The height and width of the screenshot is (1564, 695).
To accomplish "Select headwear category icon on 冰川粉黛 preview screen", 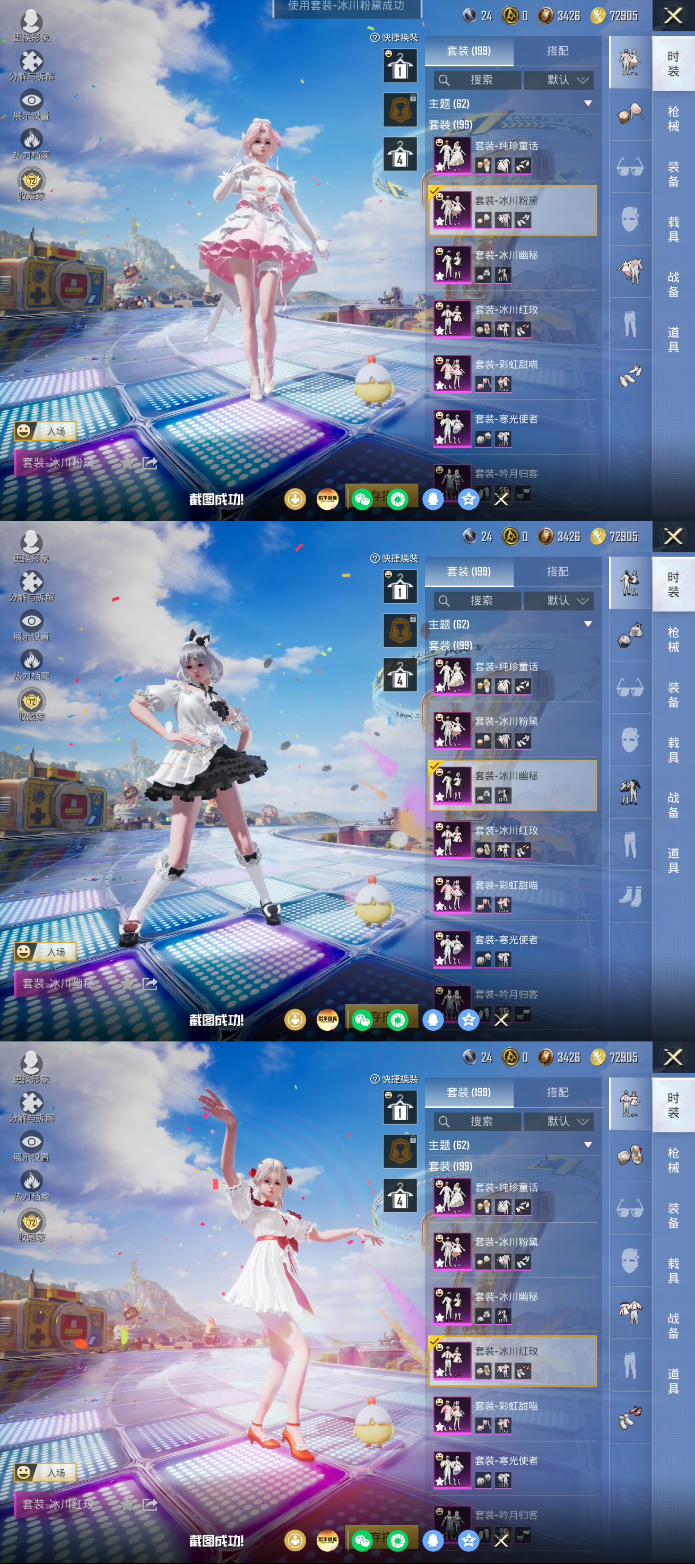I will (630, 115).
